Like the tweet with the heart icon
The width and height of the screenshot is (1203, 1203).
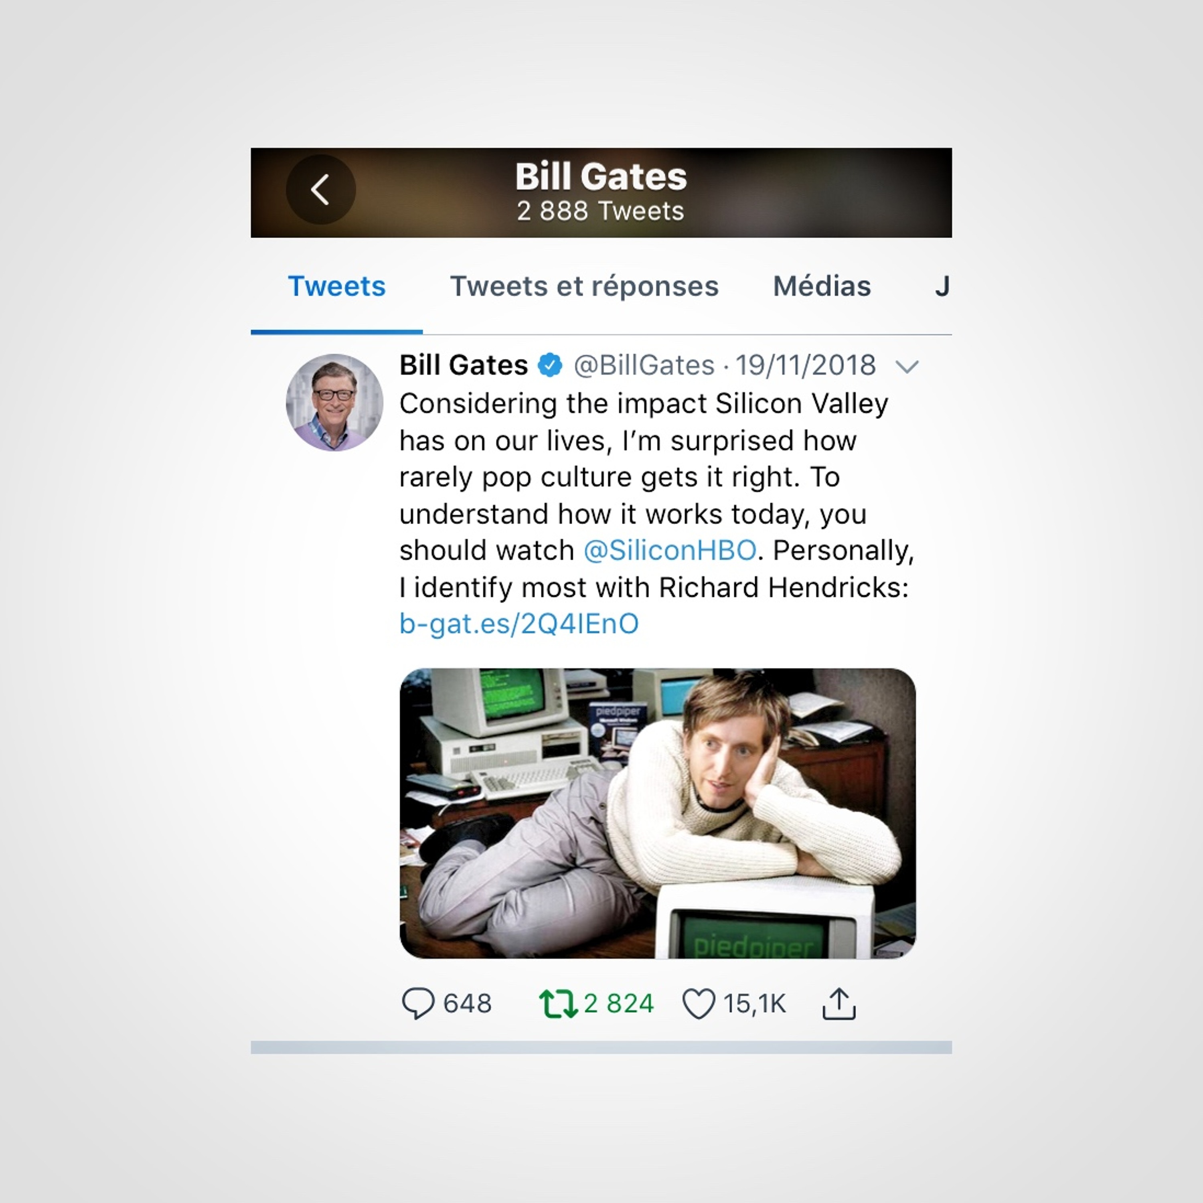699,1004
